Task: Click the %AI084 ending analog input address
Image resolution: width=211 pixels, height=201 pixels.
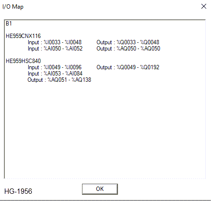Action: click(74, 74)
